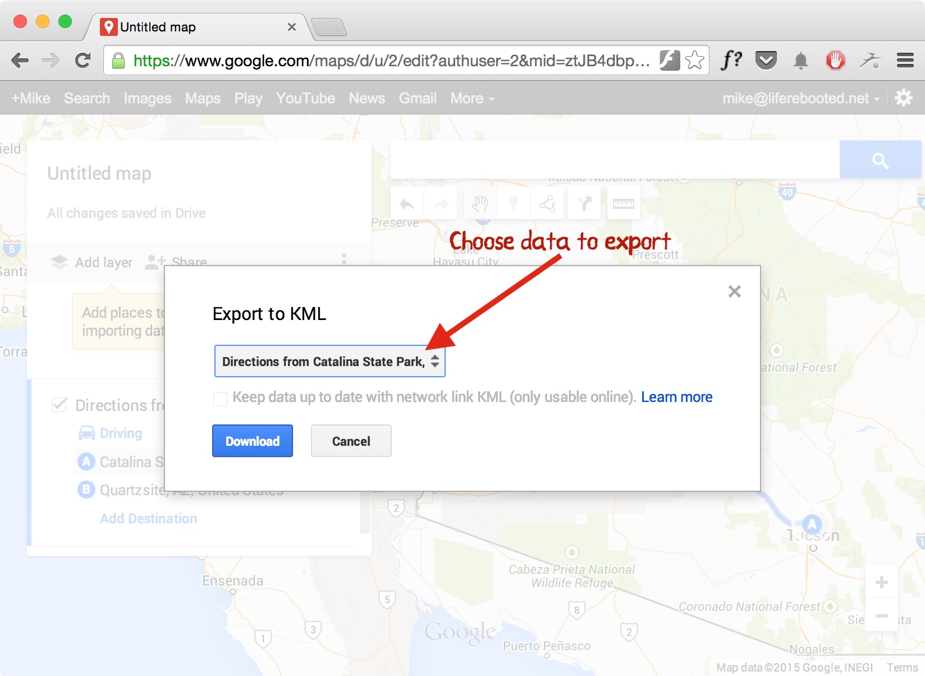
Task: Toggle the Directions layer checkbox
Action: tap(59, 405)
